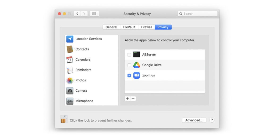Select the Calendars icon in sidebar
This screenshot has width=272, height=136.
tap(70, 60)
